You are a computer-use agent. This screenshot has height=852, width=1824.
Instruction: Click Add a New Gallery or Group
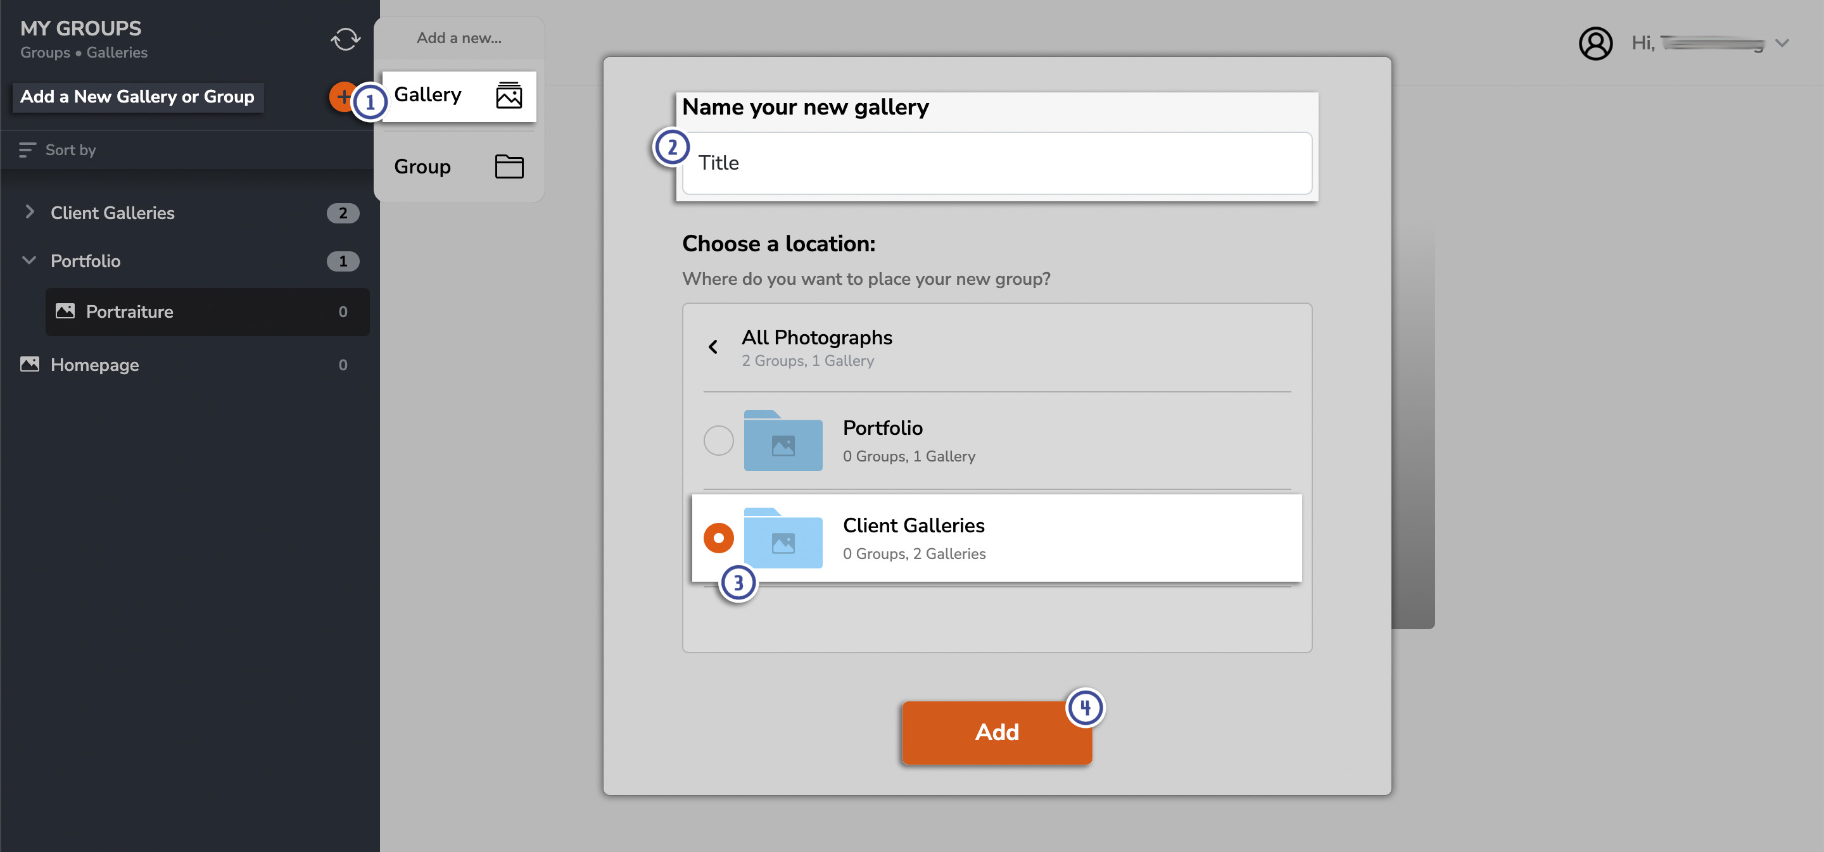[137, 97]
